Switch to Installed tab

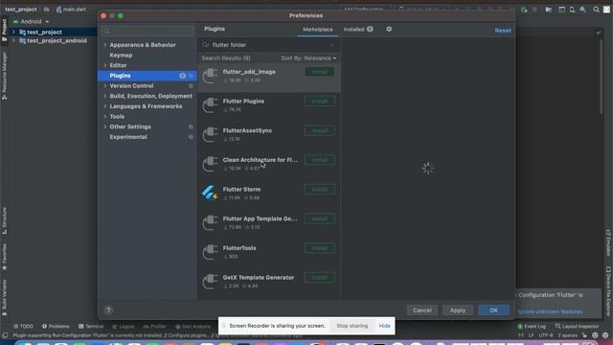pos(357,30)
